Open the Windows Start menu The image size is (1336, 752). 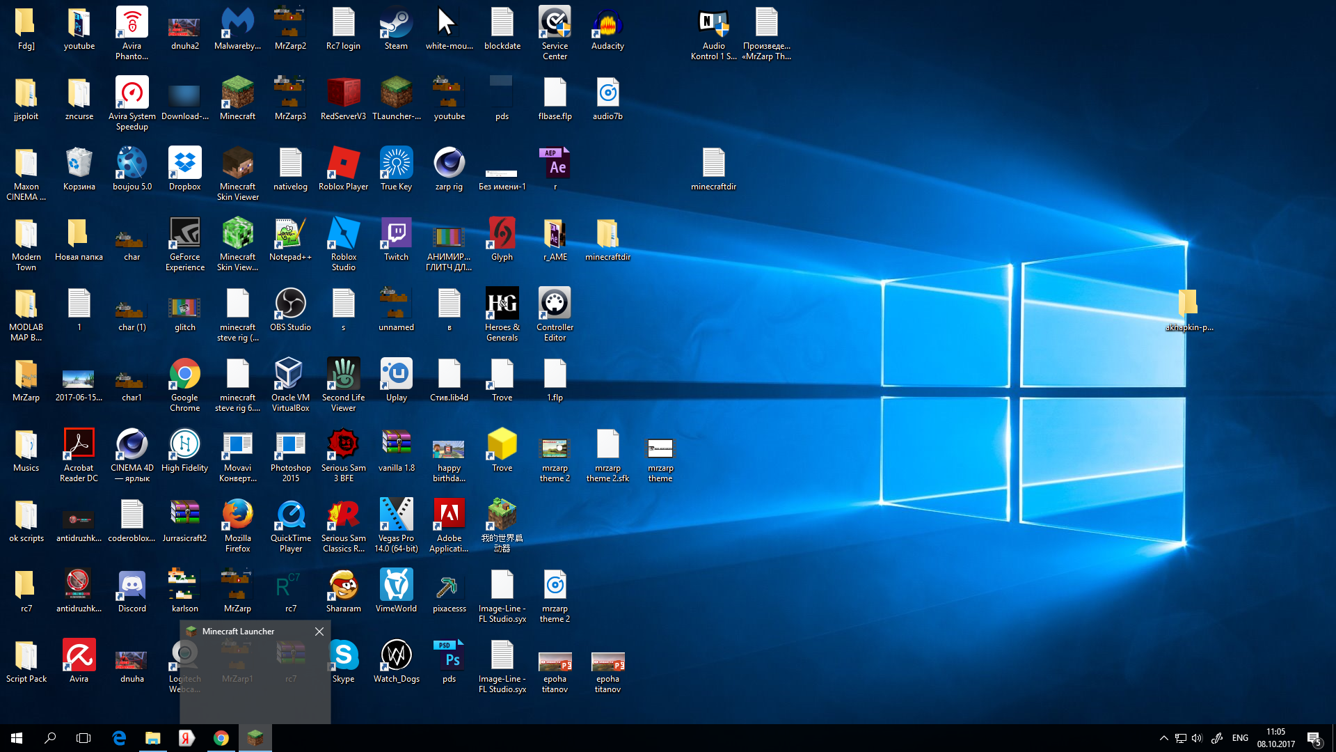coord(17,738)
